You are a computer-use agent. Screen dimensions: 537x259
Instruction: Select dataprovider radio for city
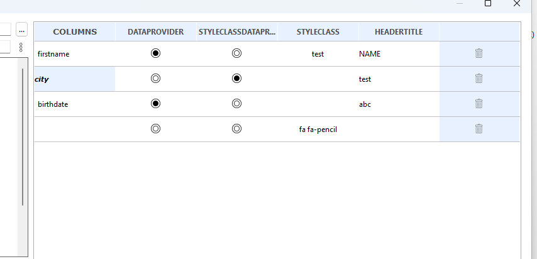[x=155, y=79]
